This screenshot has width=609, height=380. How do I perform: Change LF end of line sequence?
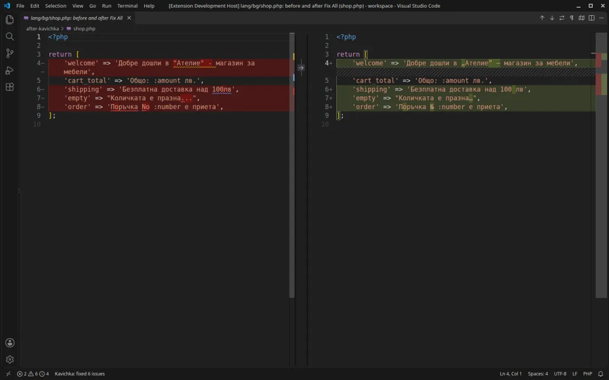click(x=575, y=374)
